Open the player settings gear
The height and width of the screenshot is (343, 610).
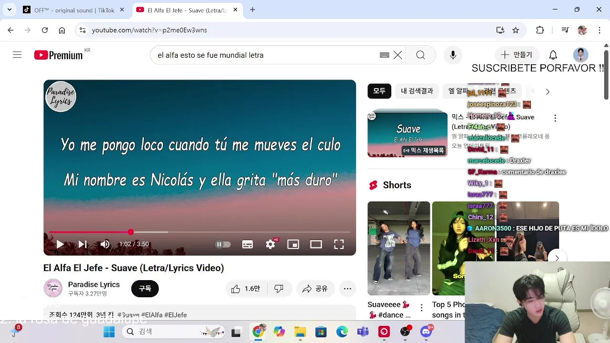click(x=271, y=244)
